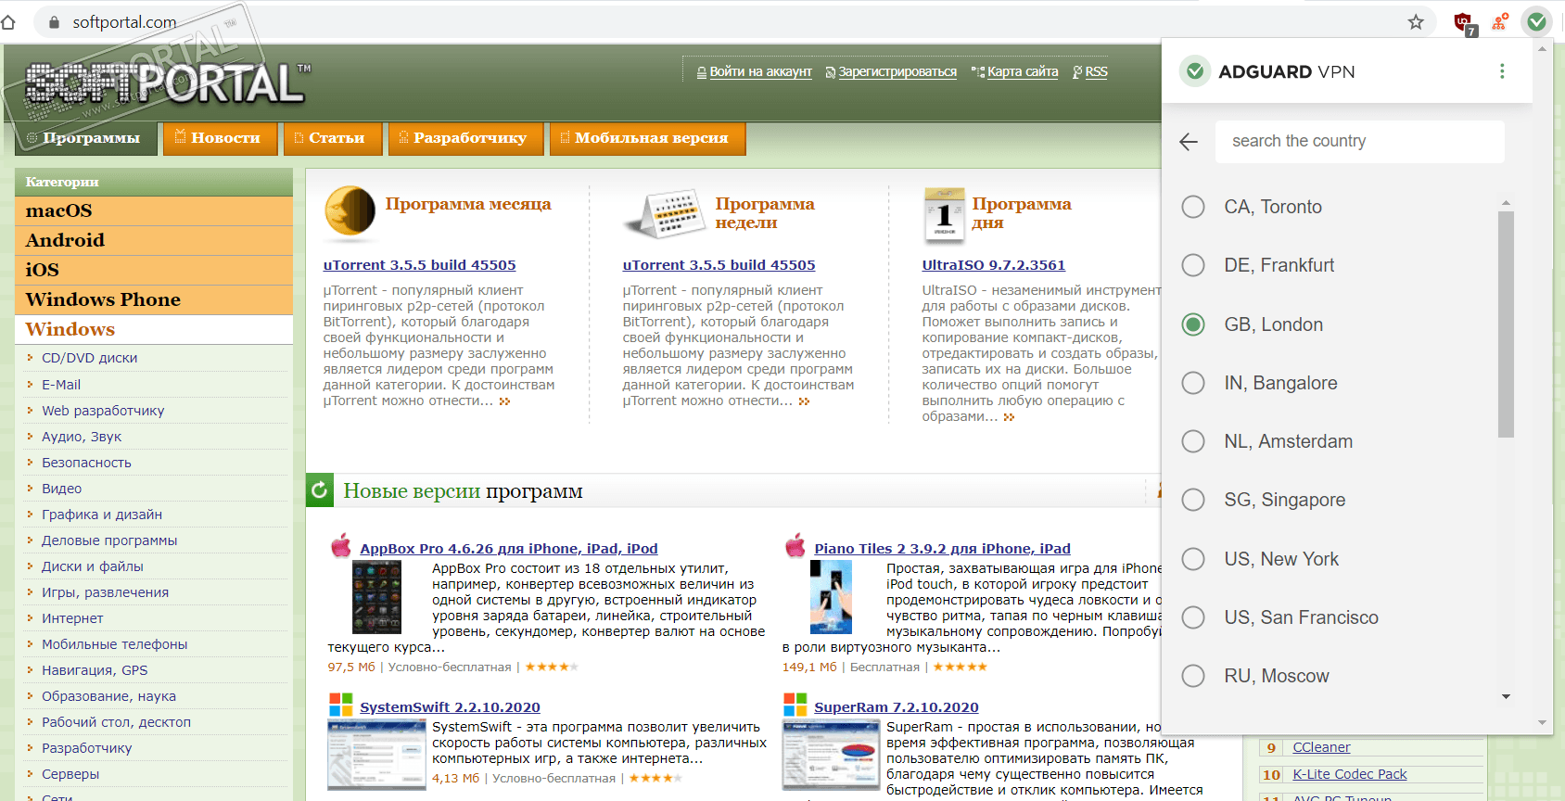The image size is (1565, 801).
Task: Open the K-Lite Codec Pack link
Action: [x=1349, y=774]
